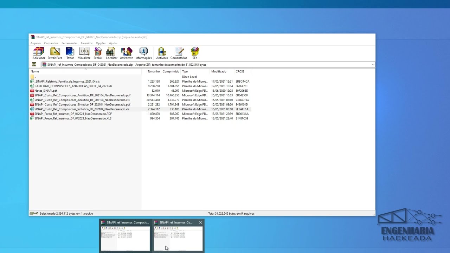Click the size value 9.228.288
450x253 pixels.
click(x=154, y=86)
